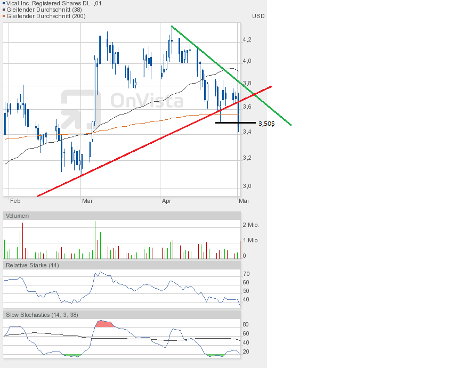Click the Gleitender Durchschnitt (200) legend entry
This screenshot has width=453, height=368.
[46, 16]
